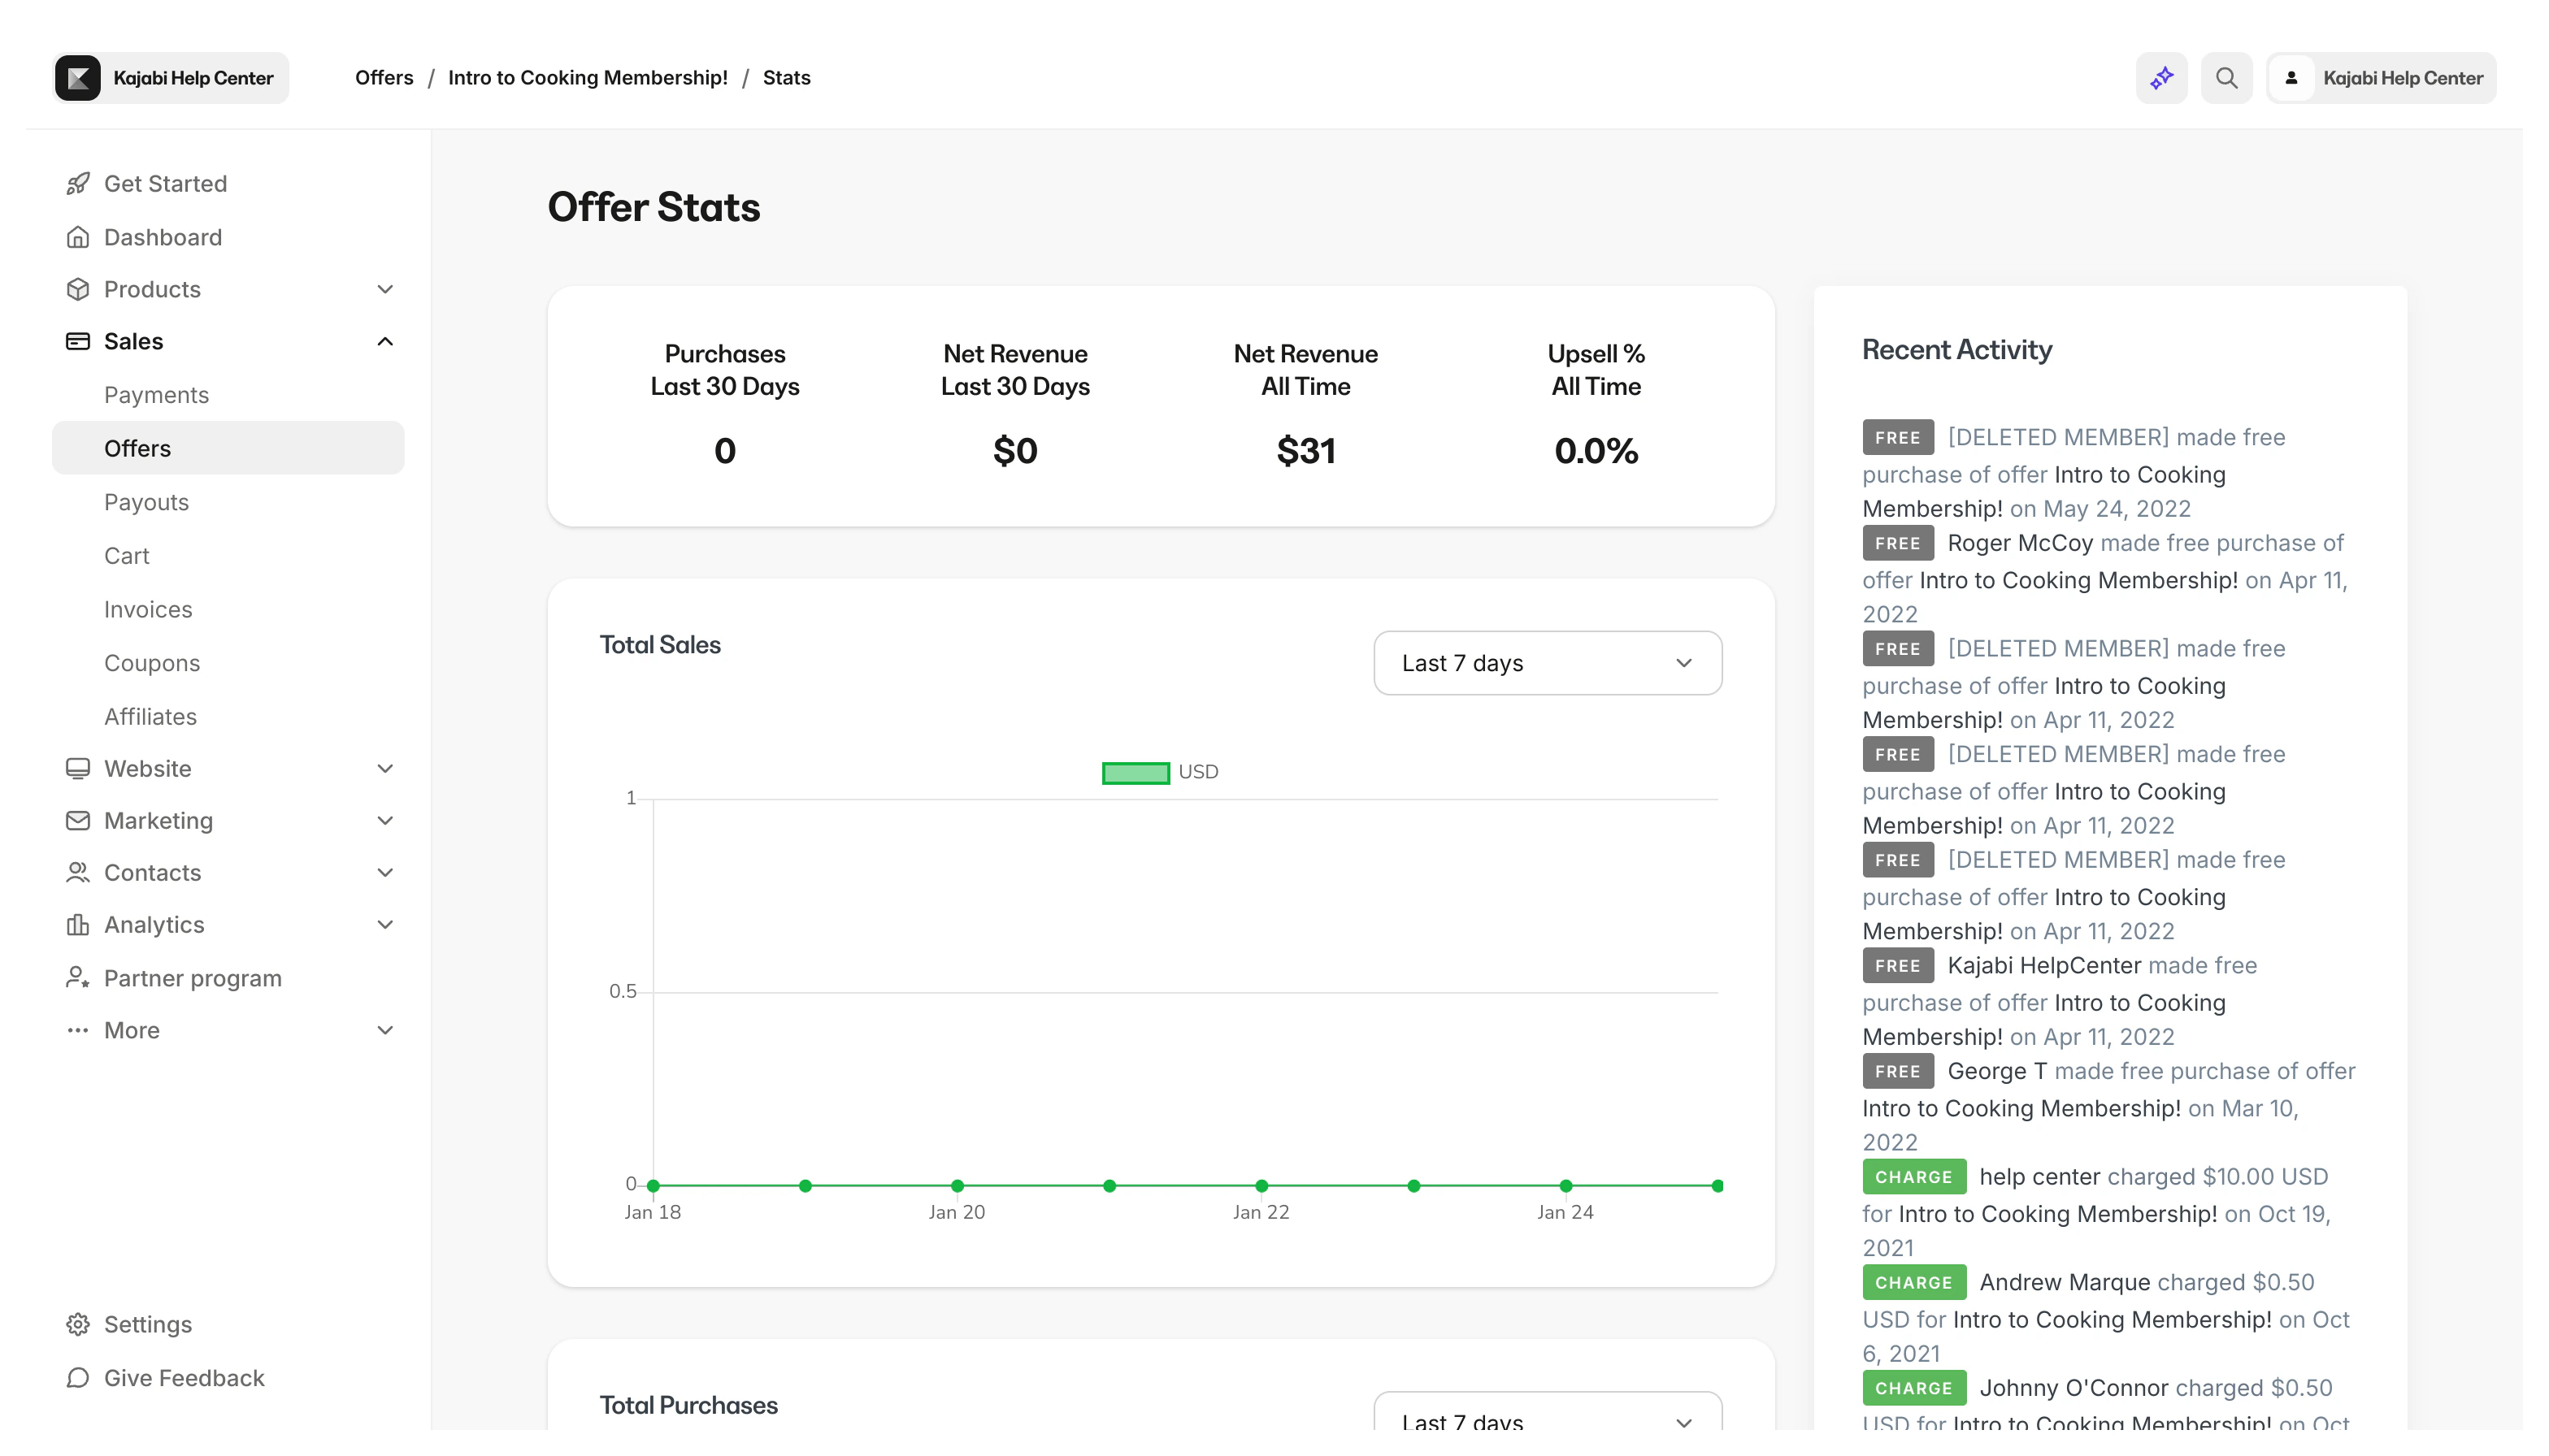Select Offers in the sidebar
This screenshot has width=2549, height=1456.
coord(228,448)
